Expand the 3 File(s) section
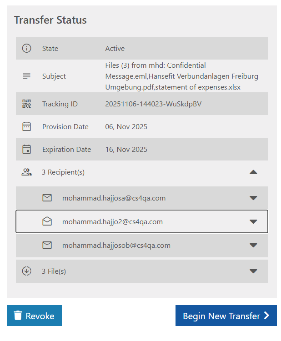The width and height of the screenshot is (281, 341). tap(253, 271)
